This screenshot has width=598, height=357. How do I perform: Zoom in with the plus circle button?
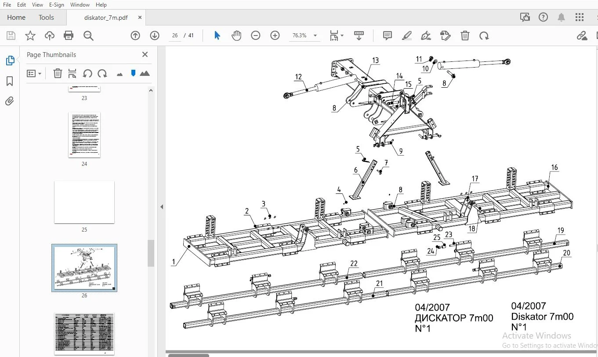[x=275, y=36]
